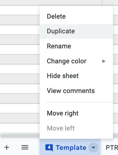Select the first white grid row under header
118x155 pixels.
pyautogui.click(x=20, y=10)
